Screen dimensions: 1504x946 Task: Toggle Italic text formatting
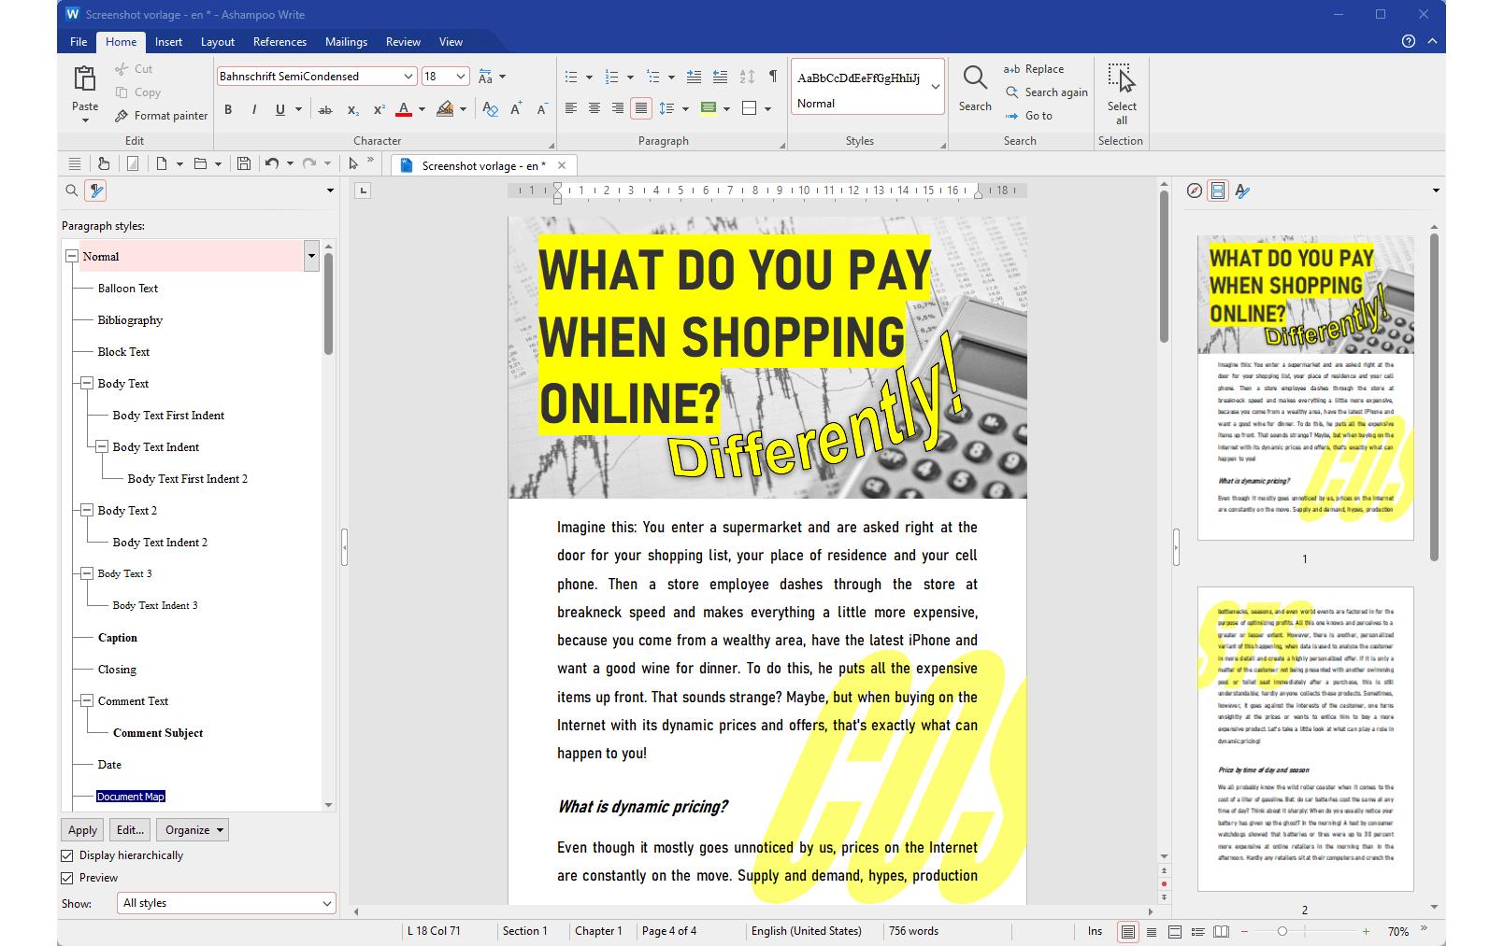pyautogui.click(x=253, y=109)
